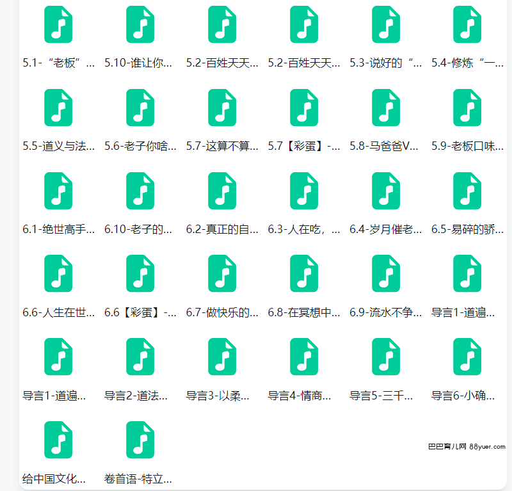This screenshot has width=512, height=491.
Task: Open the 6.1-绝世高手 audio file icon
Action: click(58, 191)
